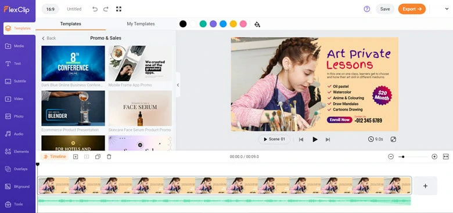Open the 16:9 aspect ratio dropdown
Image resolution: width=453 pixels, height=213 pixels.
coord(51,9)
